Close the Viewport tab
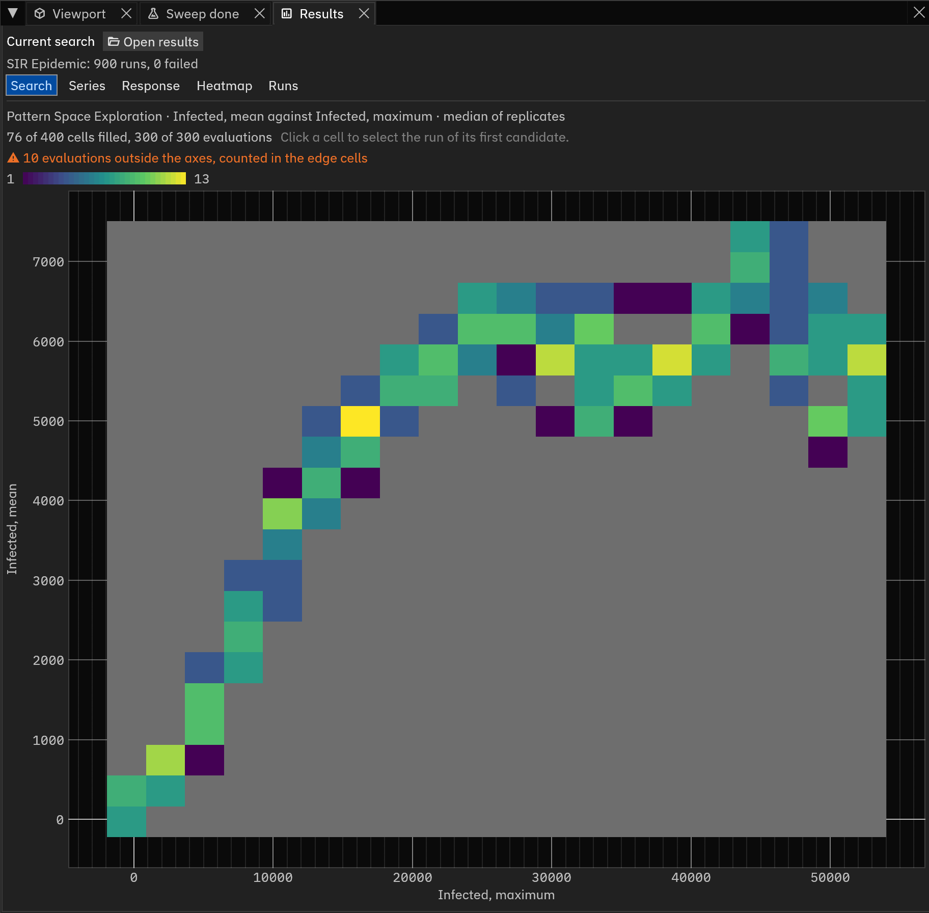The image size is (929, 913). point(126,14)
